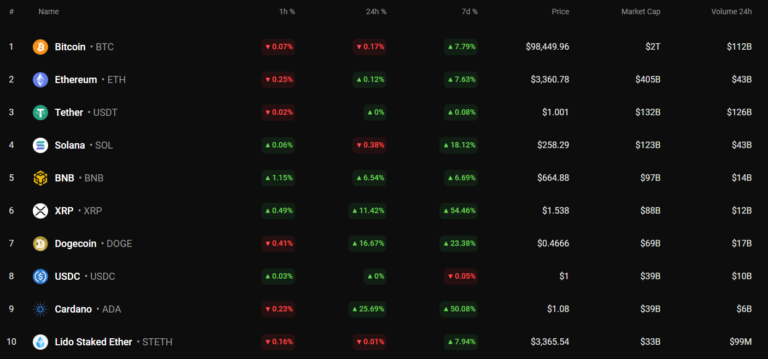Image resolution: width=768 pixels, height=359 pixels.
Task: Click Solana's 7d change badge 18.12%
Action: click(459, 145)
